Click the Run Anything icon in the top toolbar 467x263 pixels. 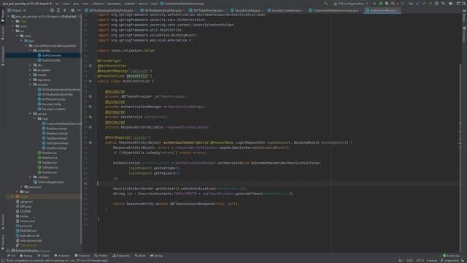(x=451, y=4)
